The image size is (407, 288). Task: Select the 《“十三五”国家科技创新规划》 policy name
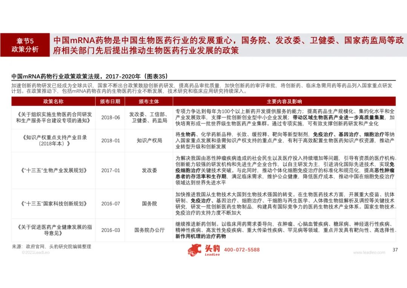(54, 204)
